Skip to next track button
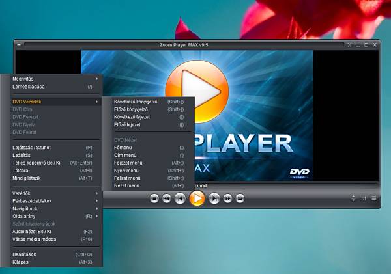This screenshot has width=391, height=274. pyautogui.click(x=214, y=199)
